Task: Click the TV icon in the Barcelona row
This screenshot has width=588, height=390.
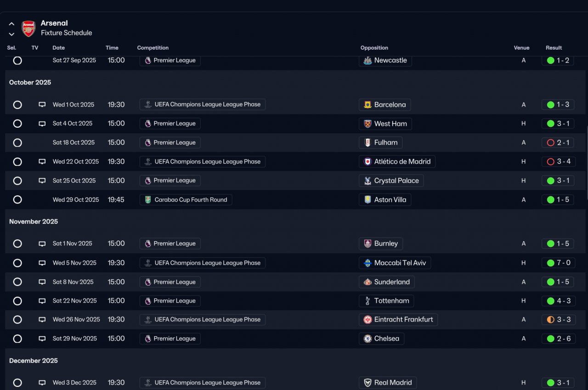Action: pos(42,105)
